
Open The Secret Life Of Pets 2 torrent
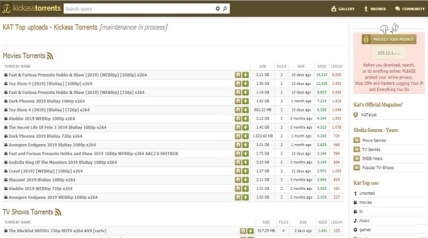pos(57,127)
